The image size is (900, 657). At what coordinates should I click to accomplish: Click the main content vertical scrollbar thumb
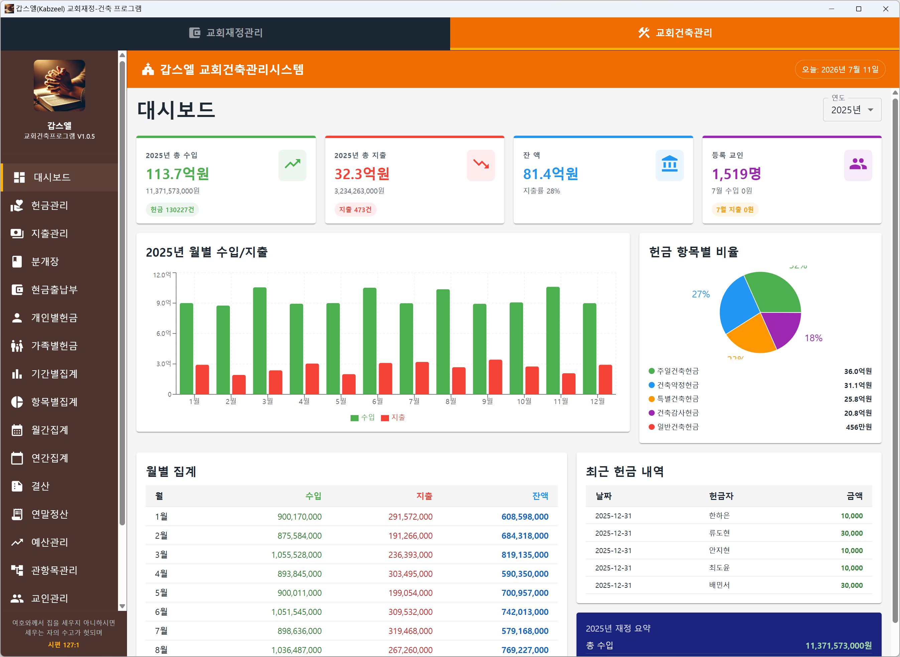tap(895, 361)
